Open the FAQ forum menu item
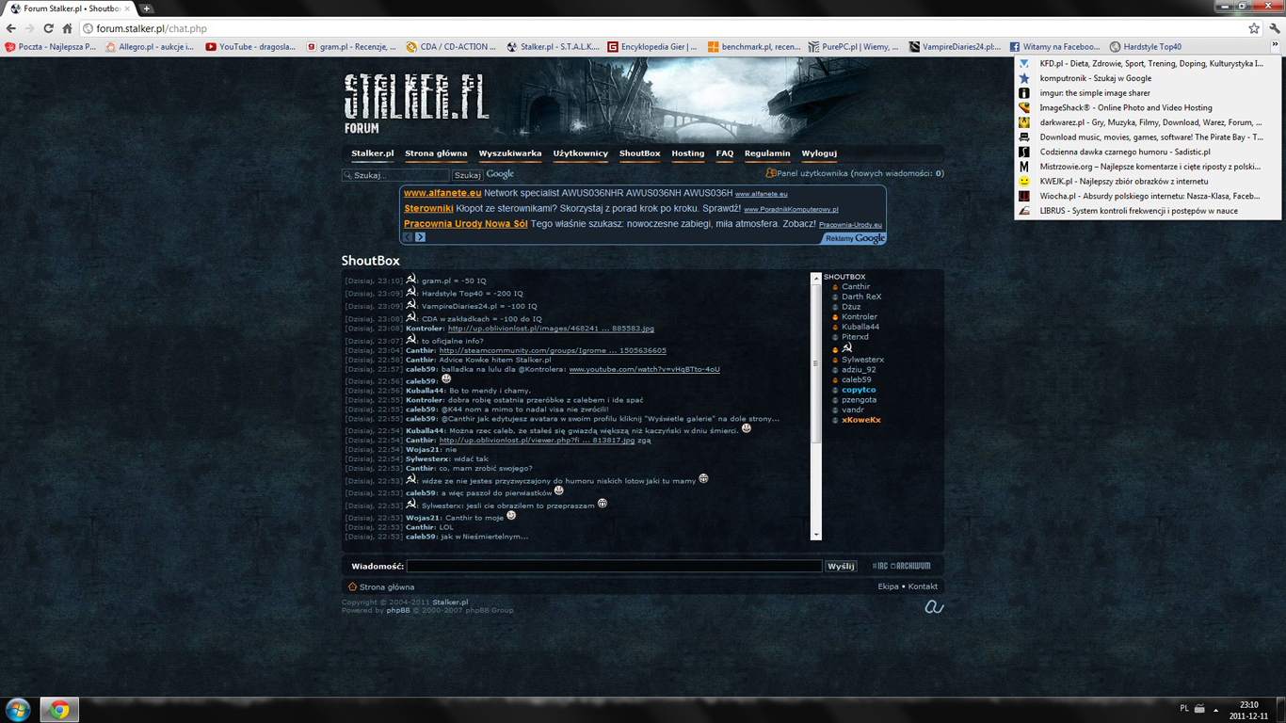 coord(724,153)
